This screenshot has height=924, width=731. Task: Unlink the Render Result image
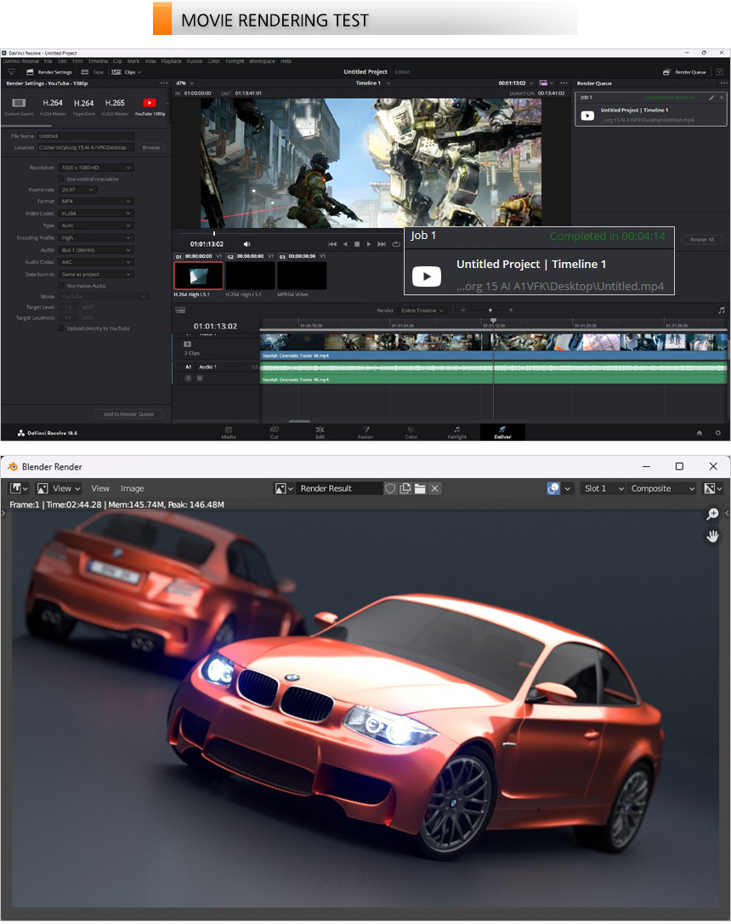(435, 488)
